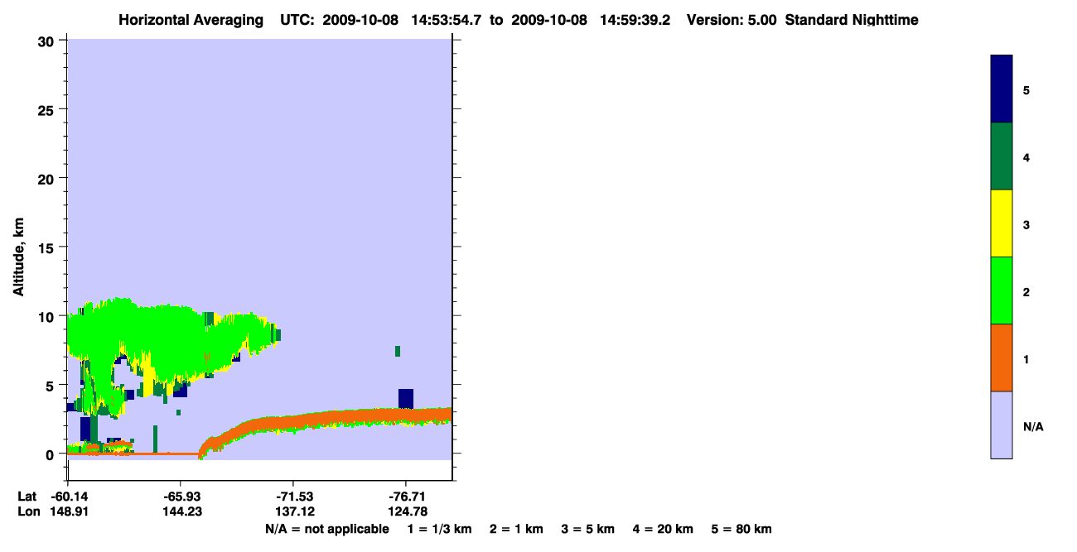Viewport: 1077px width, 552px height.
Task: Click the longitude value 144.23
Action: click(x=181, y=511)
